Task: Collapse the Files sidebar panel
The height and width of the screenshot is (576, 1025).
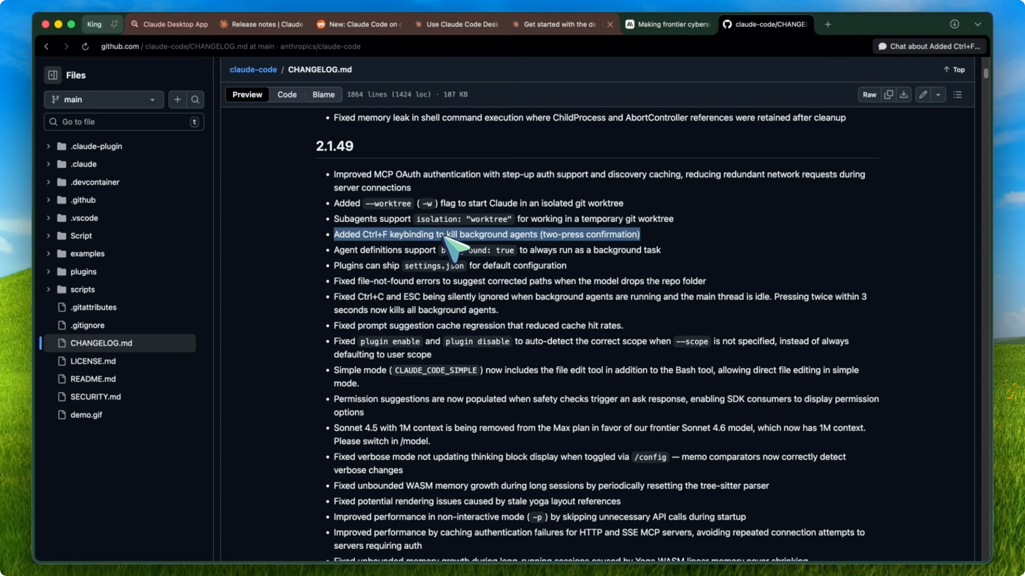Action: 53,75
